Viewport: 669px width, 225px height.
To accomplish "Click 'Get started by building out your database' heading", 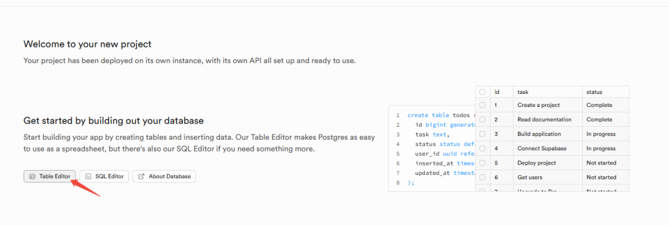I will [x=113, y=121].
